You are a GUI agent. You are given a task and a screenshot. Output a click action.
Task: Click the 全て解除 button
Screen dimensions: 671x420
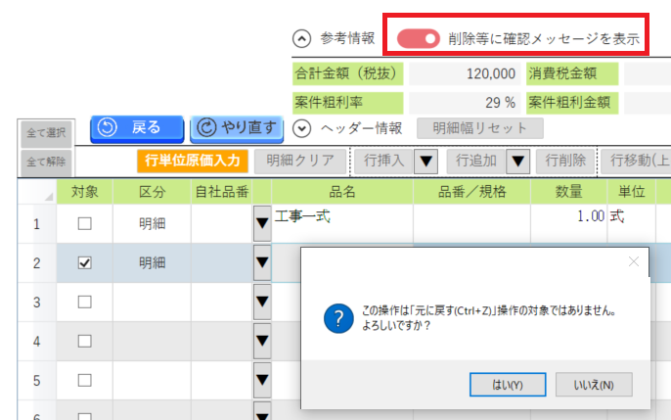[46, 162]
